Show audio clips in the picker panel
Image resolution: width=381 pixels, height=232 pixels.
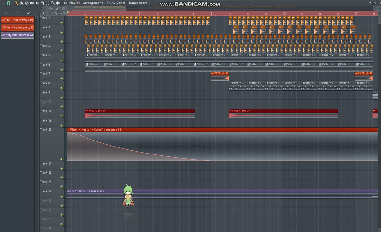[x=17, y=12]
